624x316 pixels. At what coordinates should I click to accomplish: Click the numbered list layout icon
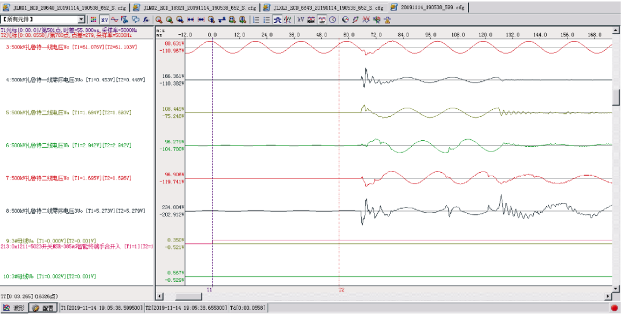click(x=257, y=20)
